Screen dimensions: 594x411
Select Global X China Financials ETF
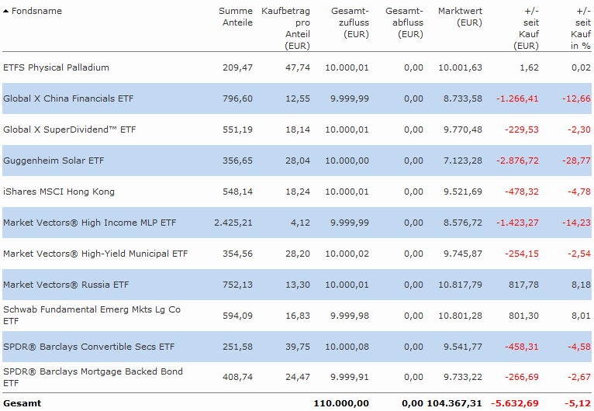69,98
